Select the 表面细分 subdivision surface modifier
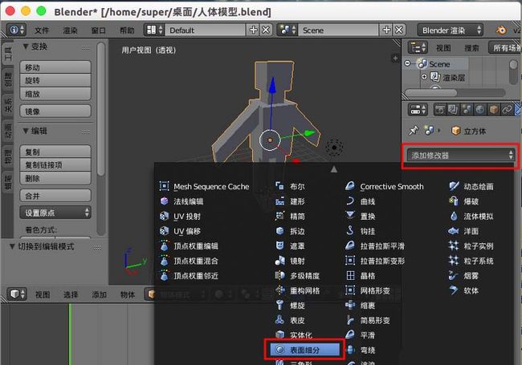This screenshot has height=365, width=522. 304,350
